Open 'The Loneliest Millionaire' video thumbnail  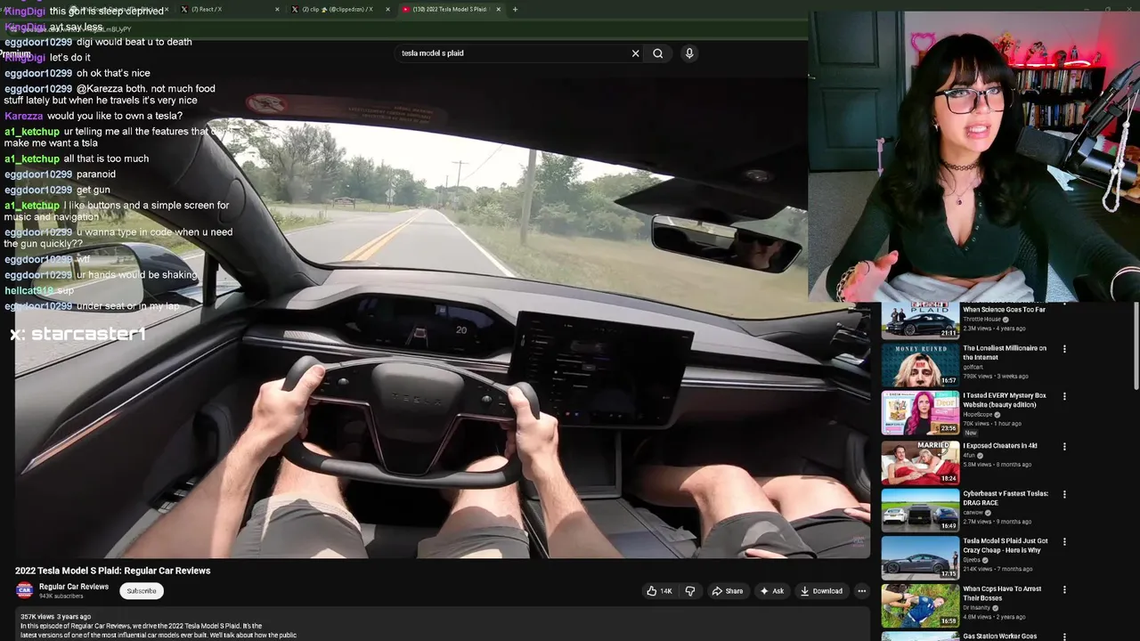pyautogui.click(x=920, y=365)
